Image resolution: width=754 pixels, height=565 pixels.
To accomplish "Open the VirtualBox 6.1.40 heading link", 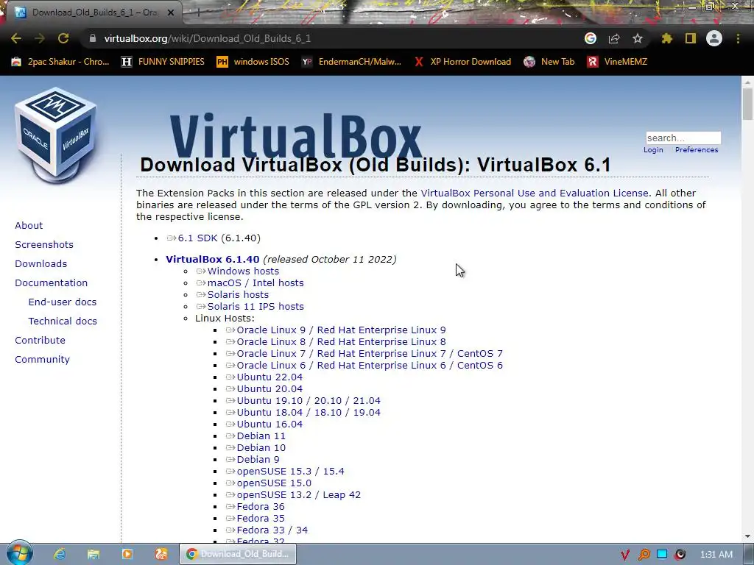I will pos(213,260).
